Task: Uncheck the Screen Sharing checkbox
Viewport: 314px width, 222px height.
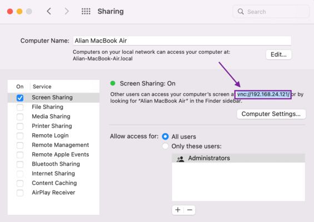Action: pos(20,98)
